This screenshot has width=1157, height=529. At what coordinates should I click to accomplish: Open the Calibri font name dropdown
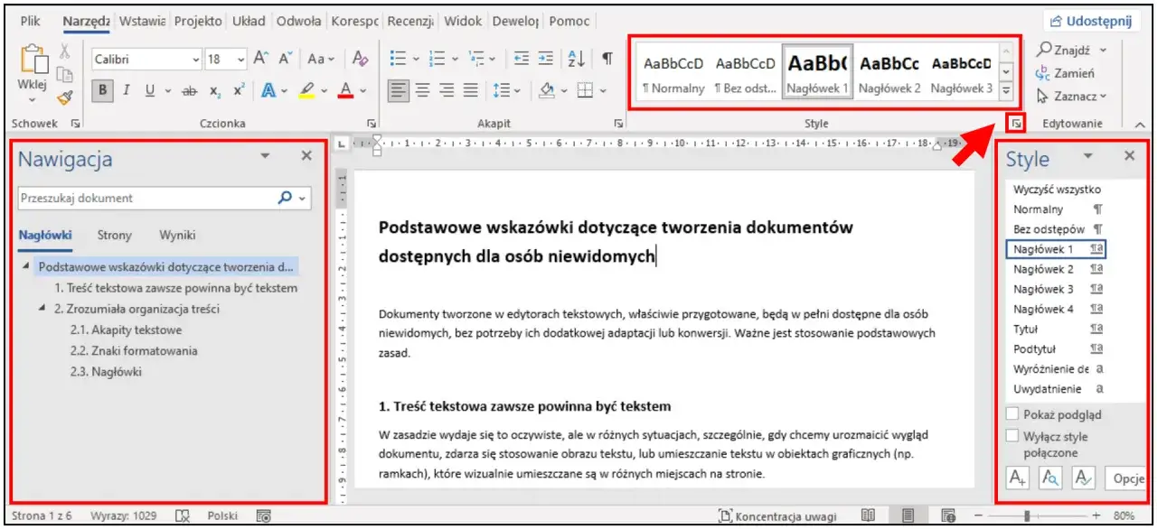197,60
